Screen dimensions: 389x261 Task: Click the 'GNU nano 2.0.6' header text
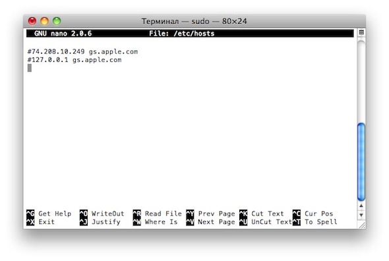click(63, 34)
